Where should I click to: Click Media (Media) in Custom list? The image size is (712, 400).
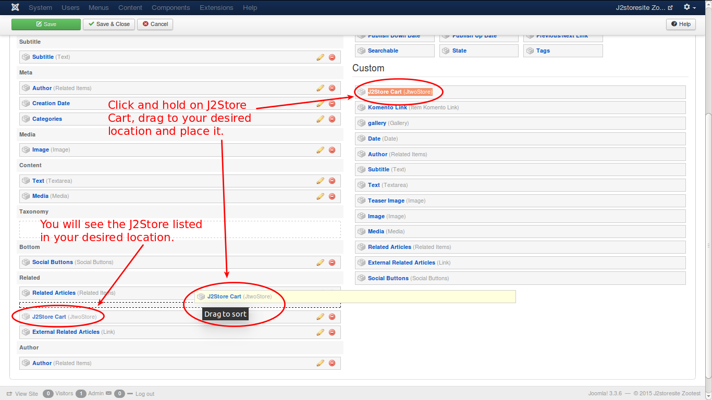point(520,232)
